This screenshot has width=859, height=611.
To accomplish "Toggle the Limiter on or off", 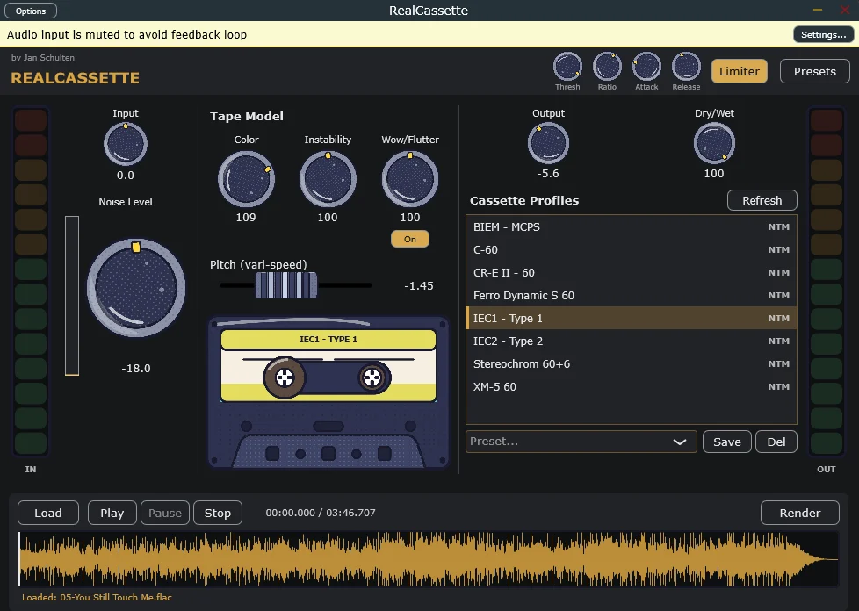I will pos(739,71).
